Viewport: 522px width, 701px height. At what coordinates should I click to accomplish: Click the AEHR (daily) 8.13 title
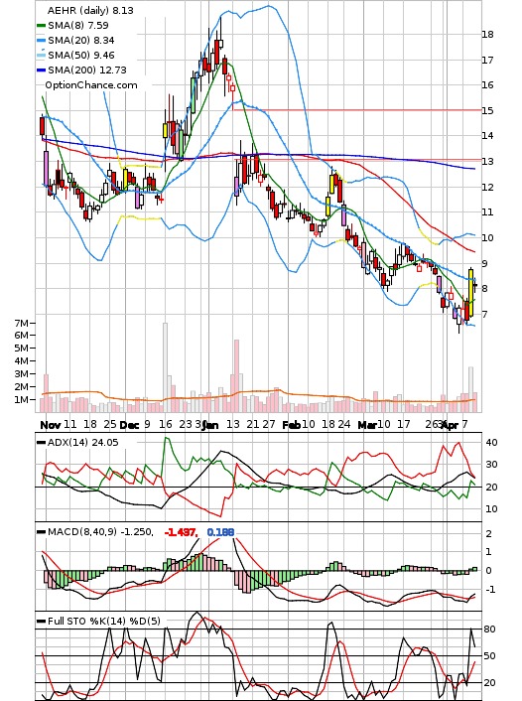[90, 10]
